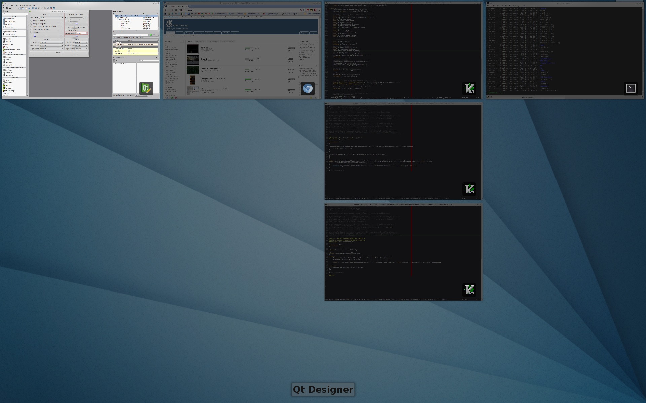Screen dimensions: 646x403
Task: Open the File menu in Qt Designer
Action: (x=3, y=5)
